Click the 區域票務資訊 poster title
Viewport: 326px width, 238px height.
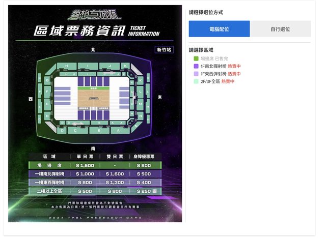point(79,31)
